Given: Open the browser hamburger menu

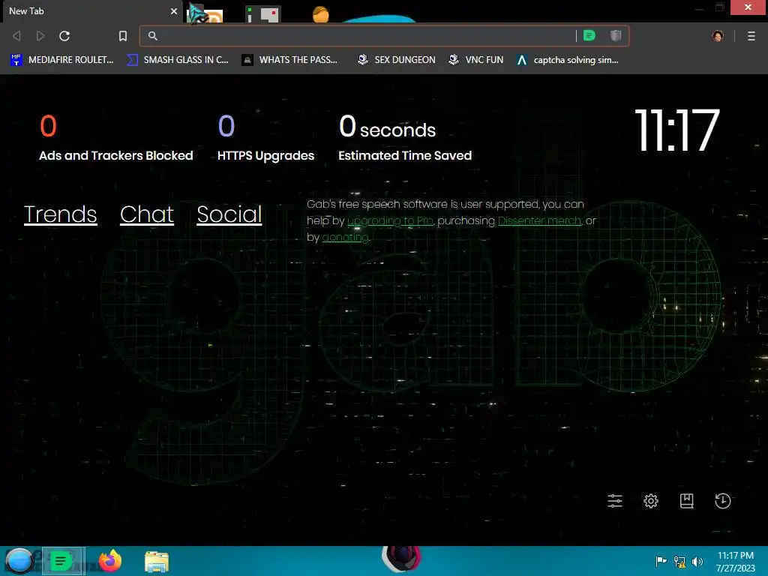Looking at the screenshot, I should point(751,36).
